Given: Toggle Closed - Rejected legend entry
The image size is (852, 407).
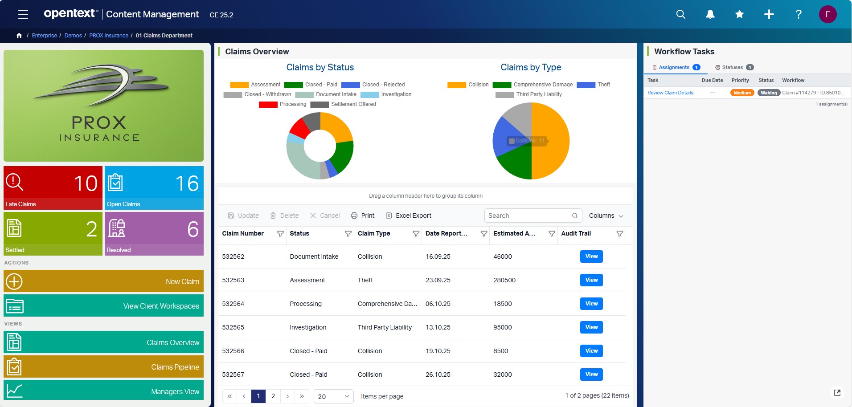Looking at the screenshot, I should (x=373, y=85).
